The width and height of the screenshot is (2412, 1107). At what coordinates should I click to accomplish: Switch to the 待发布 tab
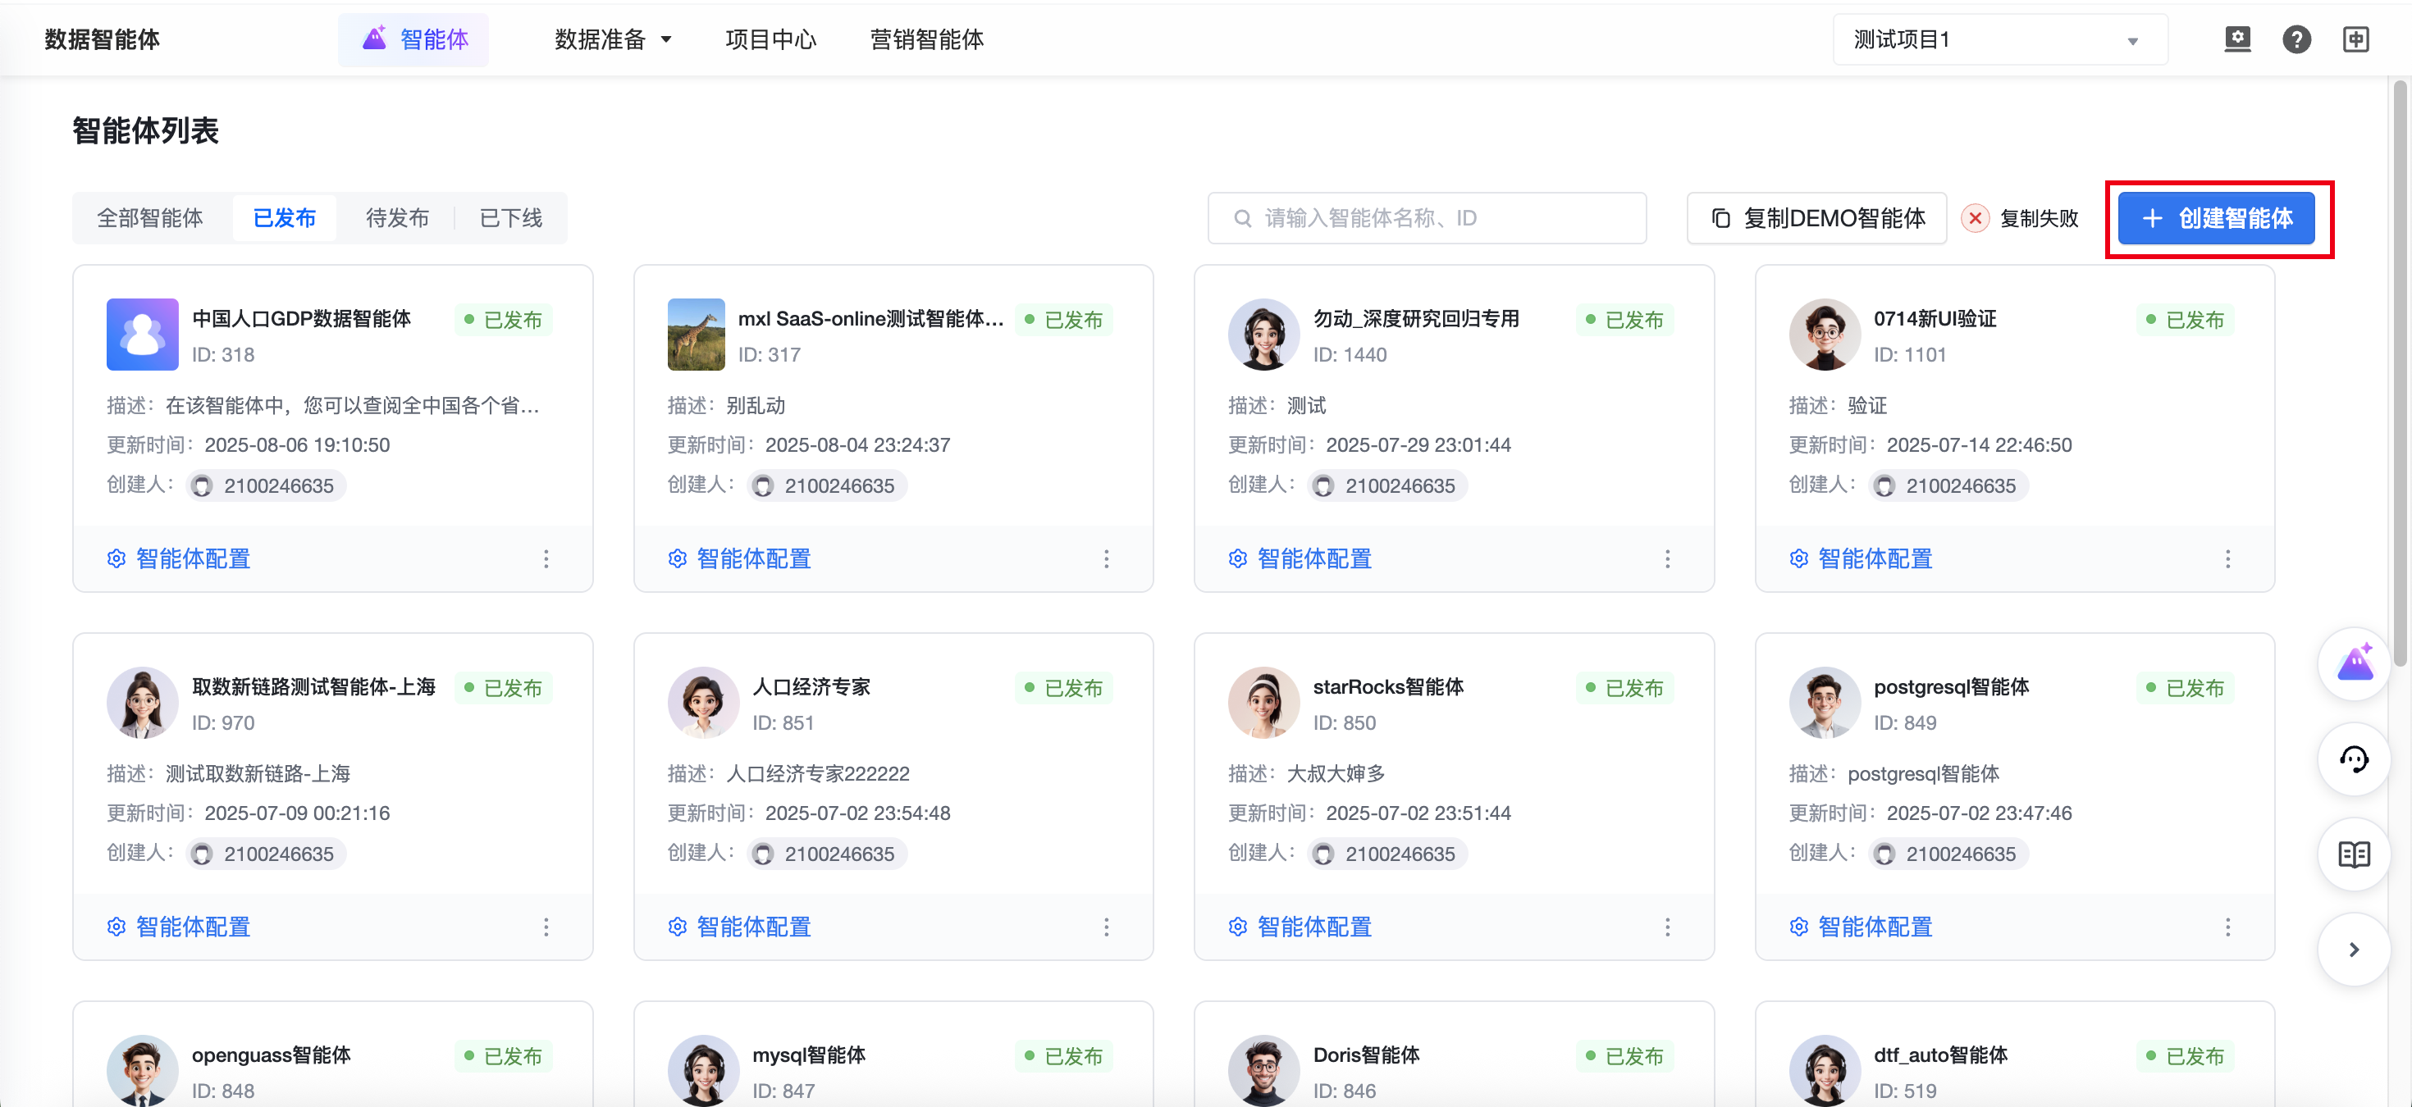(397, 218)
